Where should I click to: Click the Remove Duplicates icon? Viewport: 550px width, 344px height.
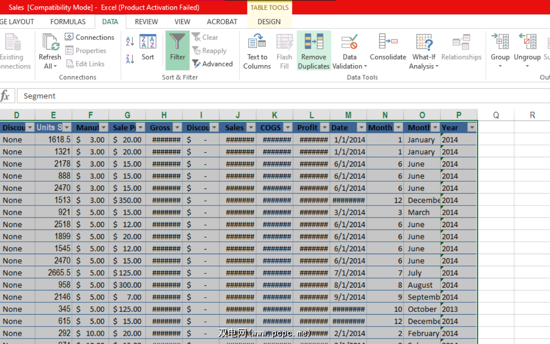pyautogui.click(x=313, y=43)
